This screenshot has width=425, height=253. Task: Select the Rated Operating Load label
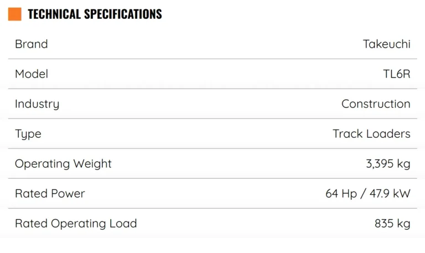(76, 224)
